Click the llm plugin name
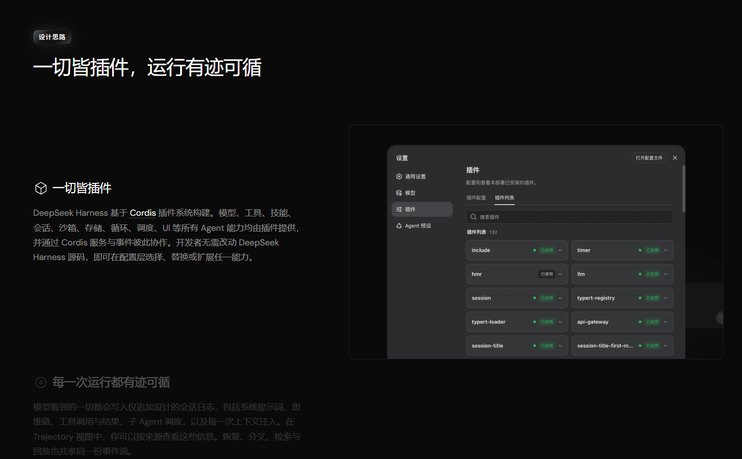The image size is (742, 459). click(581, 274)
